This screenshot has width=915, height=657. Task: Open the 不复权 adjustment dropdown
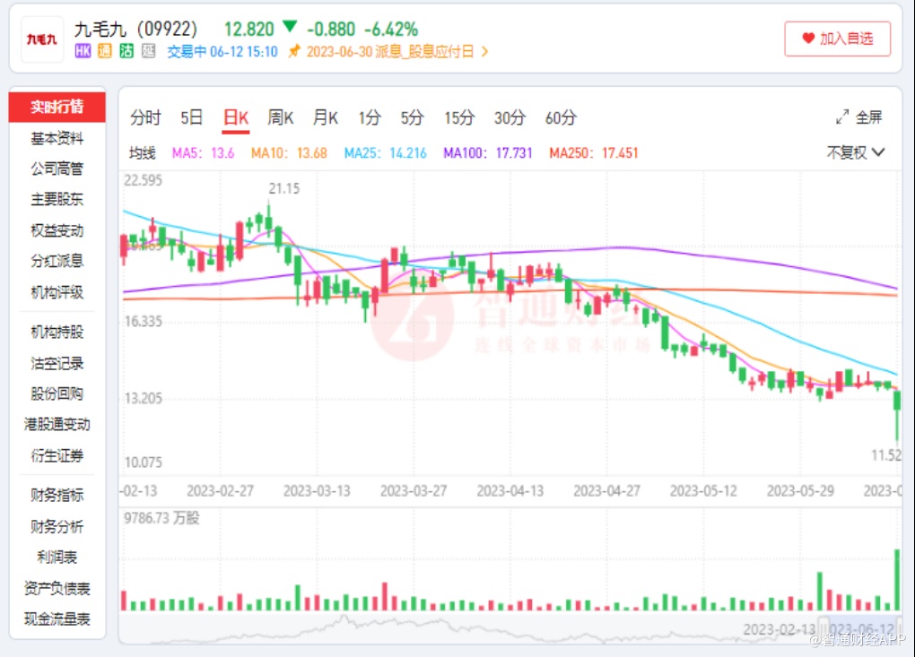click(855, 152)
